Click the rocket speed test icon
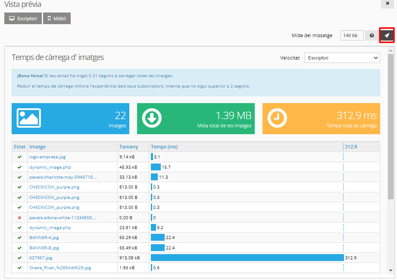This screenshot has height=280, width=397. (387, 35)
